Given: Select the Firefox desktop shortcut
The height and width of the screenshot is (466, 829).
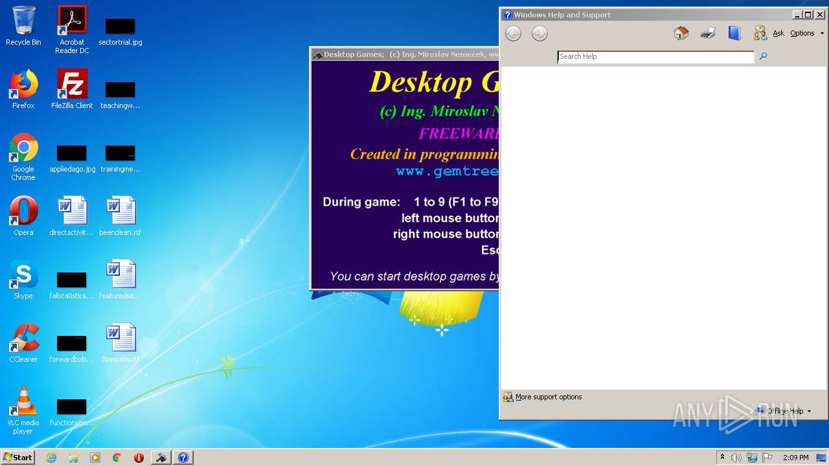Looking at the screenshot, I should [x=23, y=89].
